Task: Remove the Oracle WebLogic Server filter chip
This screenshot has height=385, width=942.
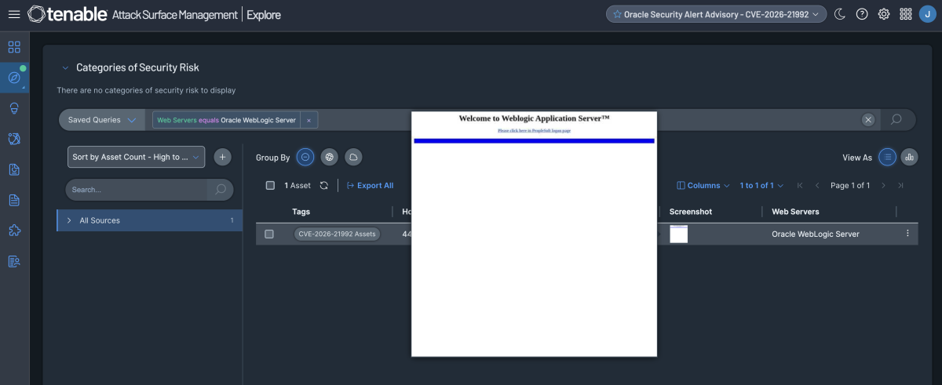Action: click(x=309, y=120)
